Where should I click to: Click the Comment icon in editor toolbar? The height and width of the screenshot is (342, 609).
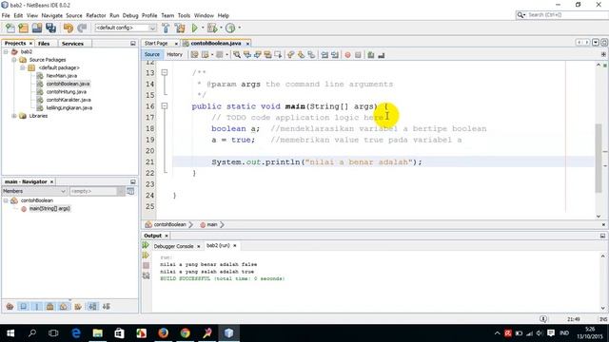(x=371, y=55)
